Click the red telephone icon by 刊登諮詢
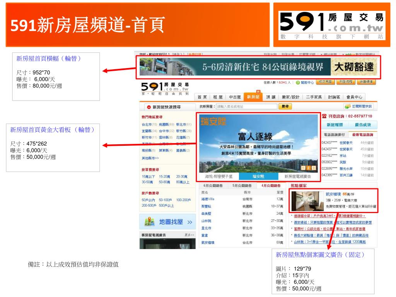 point(324,116)
